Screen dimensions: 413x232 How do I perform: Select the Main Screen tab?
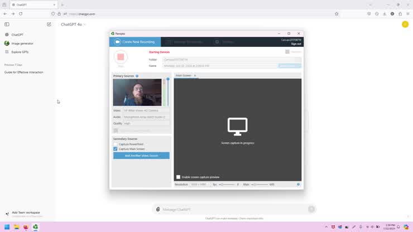click(184, 75)
